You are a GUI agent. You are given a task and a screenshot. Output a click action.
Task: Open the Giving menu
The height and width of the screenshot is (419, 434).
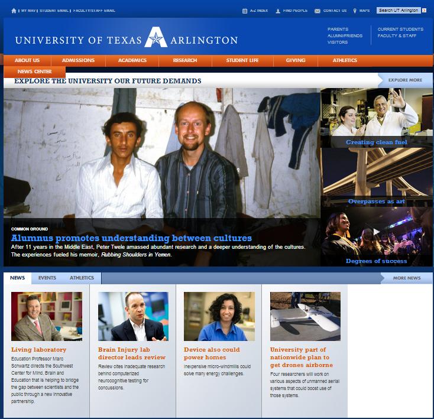point(296,60)
